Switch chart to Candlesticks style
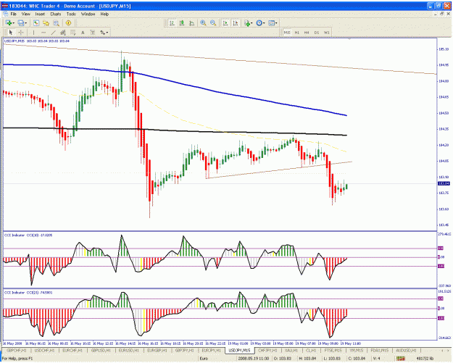The width and height of the screenshot is (453, 363). pyautogui.click(x=182, y=22)
